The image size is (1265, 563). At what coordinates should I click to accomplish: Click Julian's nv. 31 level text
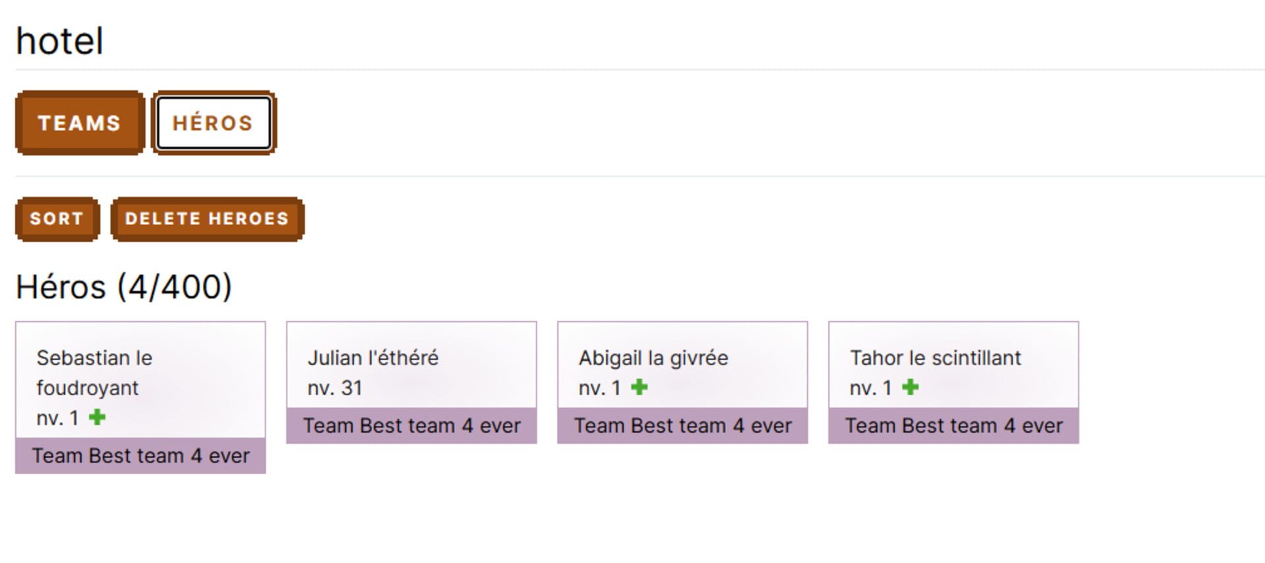(x=335, y=388)
